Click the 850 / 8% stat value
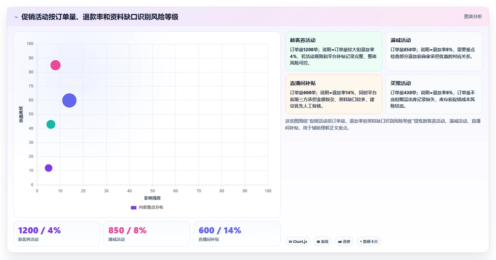496x260 pixels. (x=127, y=231)
